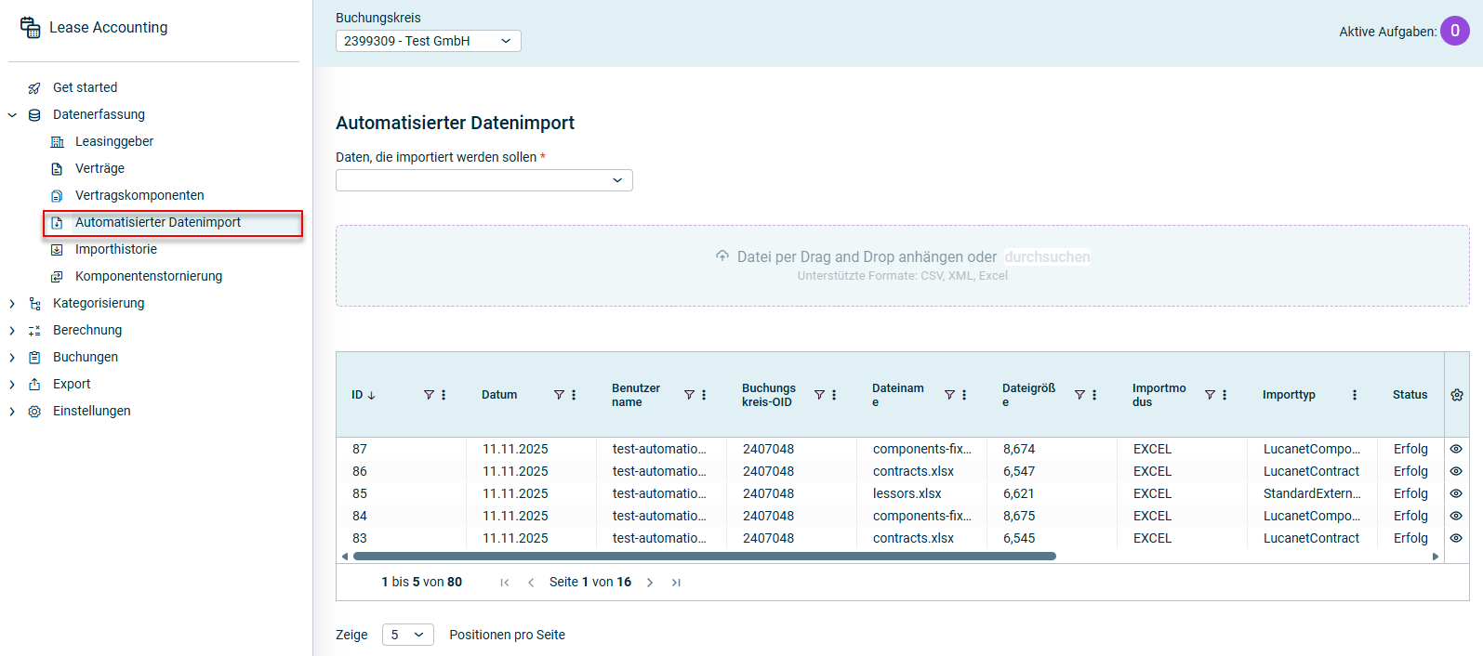Click the file drag-and-drop upload area

(902, 266)
